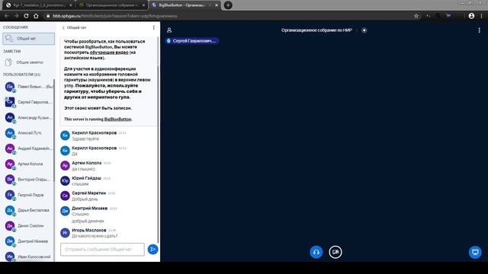The height and width of the screenshot is (274, 488).
Task: Hide chat with the back chevron
Action: (63, 27)
